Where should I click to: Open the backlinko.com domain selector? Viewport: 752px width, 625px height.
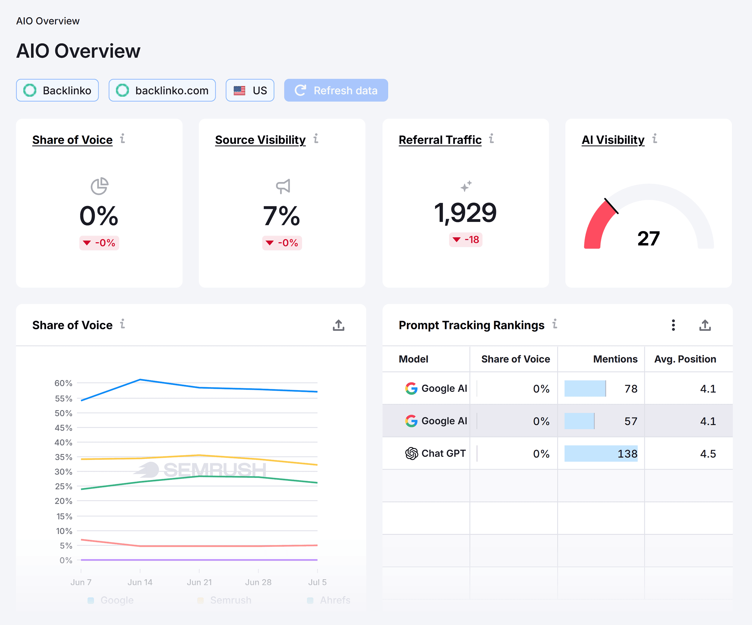pyautogui.click(x=162, y=90)
